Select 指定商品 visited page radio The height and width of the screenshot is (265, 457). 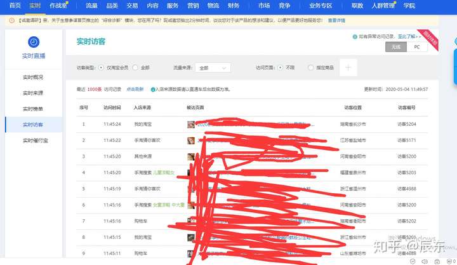(x=310, y=68)
